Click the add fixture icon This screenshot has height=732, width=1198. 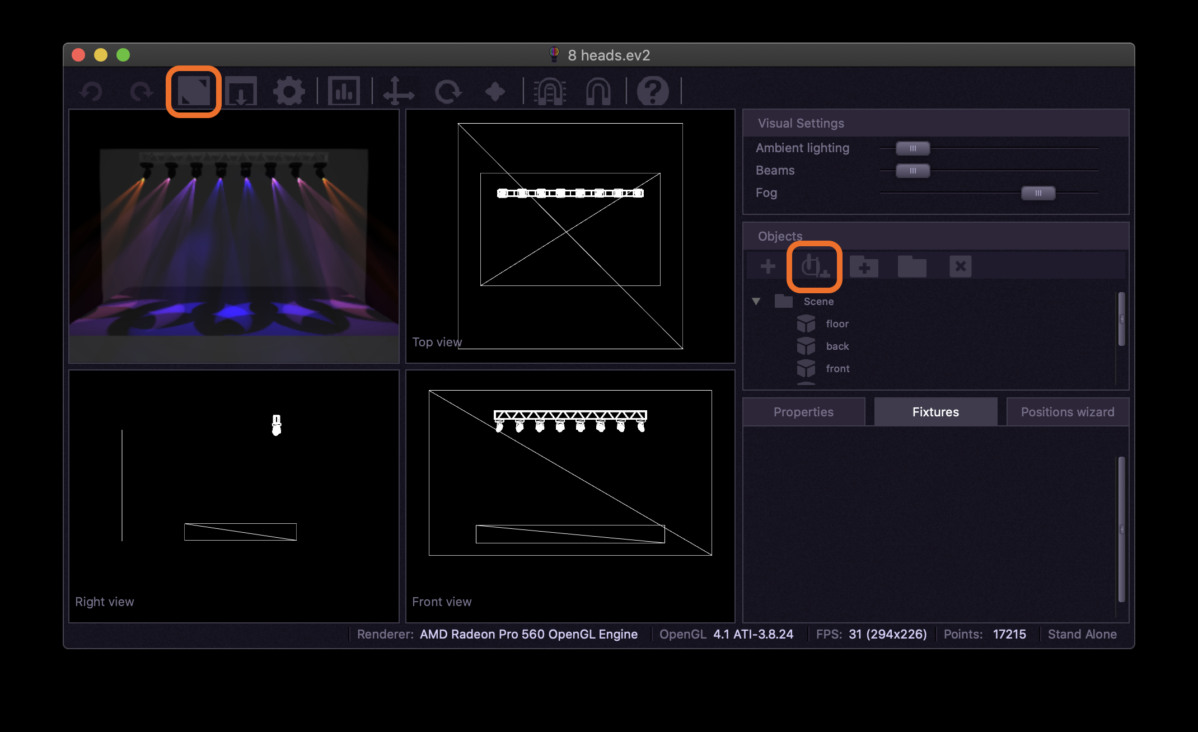814,266
